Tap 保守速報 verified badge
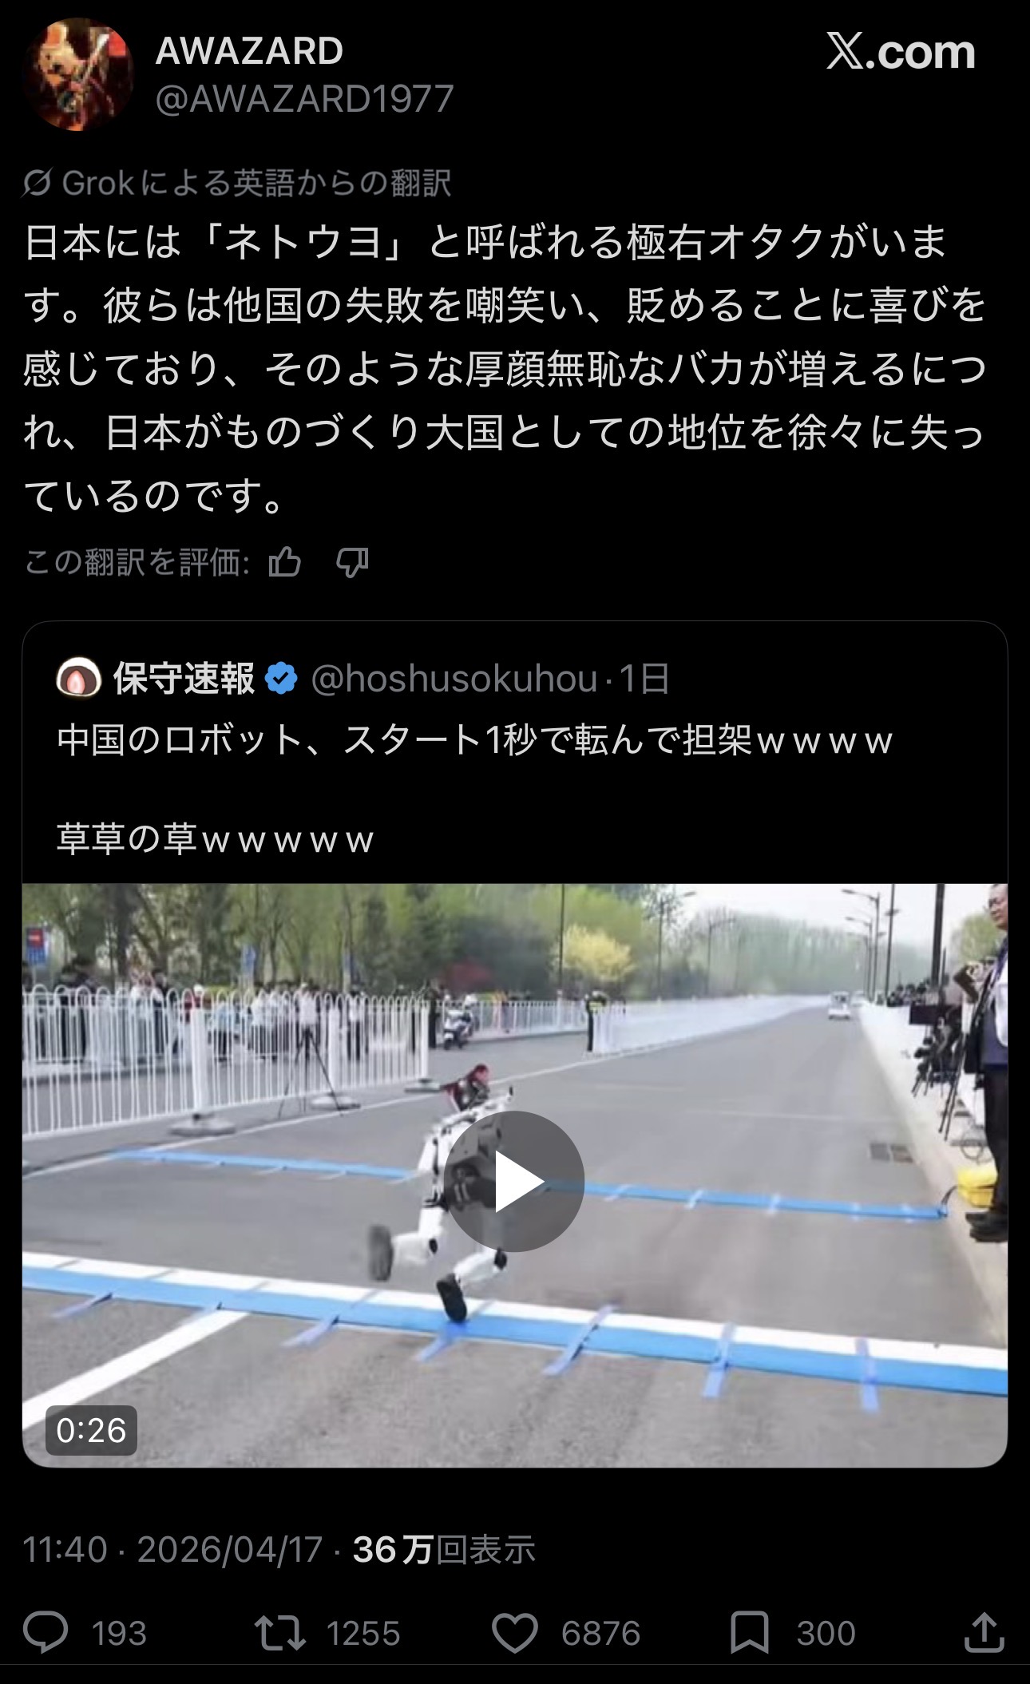This screenshot has width=1030, height=1684. pyautogui.click(x=281, y=679)
